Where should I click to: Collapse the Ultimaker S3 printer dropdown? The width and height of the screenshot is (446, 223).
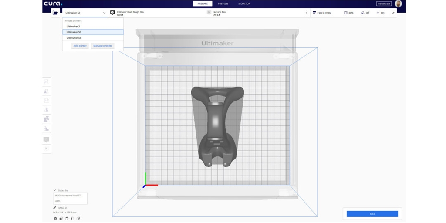pyautogui.click(x=104, y=13)
